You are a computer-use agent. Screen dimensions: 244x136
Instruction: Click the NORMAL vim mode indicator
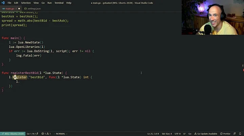[61, 134]
